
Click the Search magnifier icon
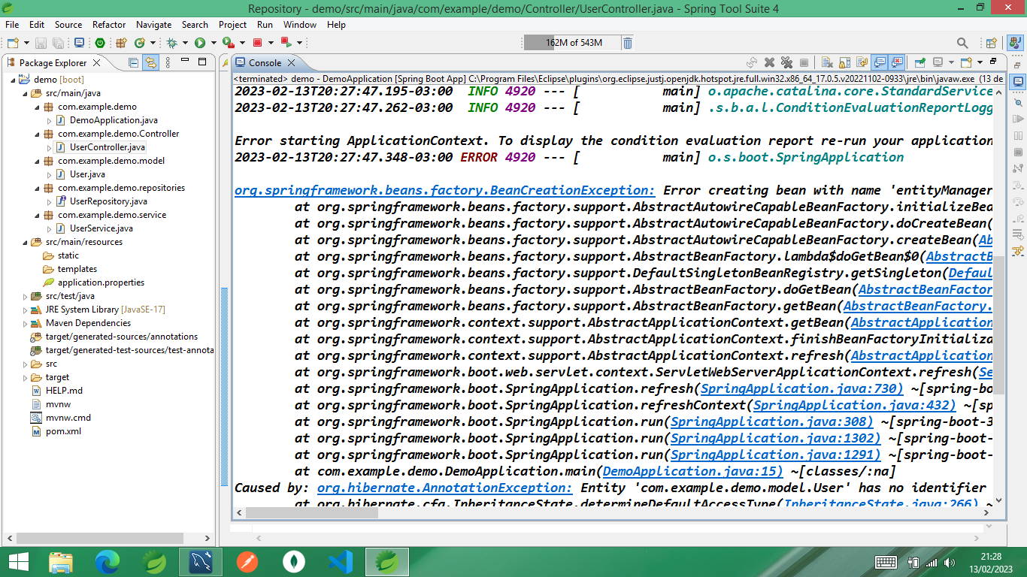[962, 44]
